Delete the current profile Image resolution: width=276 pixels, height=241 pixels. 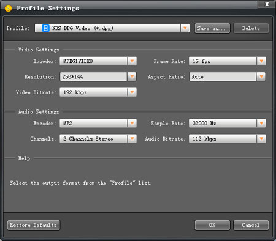pyautogui.click(x=251, y=28)
